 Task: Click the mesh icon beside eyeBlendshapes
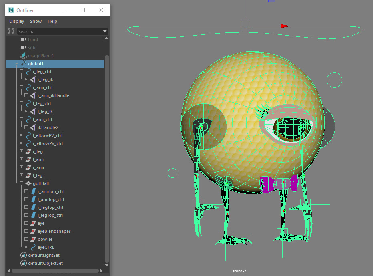33,231
